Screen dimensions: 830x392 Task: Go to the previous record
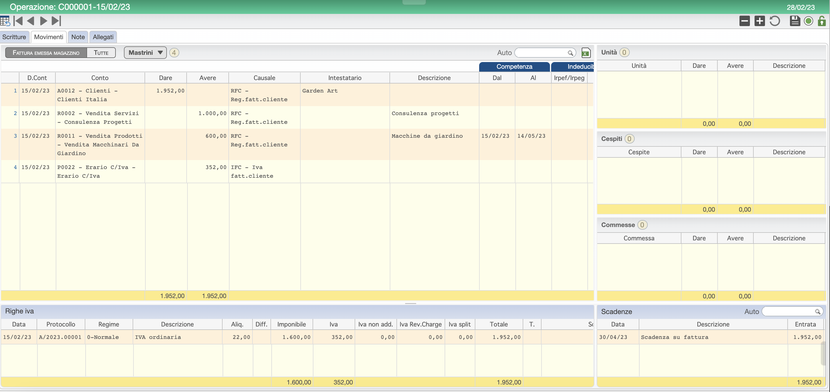(x=30, y=21)
